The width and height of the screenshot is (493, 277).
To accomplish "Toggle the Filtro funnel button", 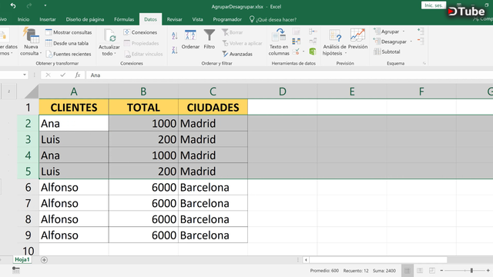I will (209, 39).
